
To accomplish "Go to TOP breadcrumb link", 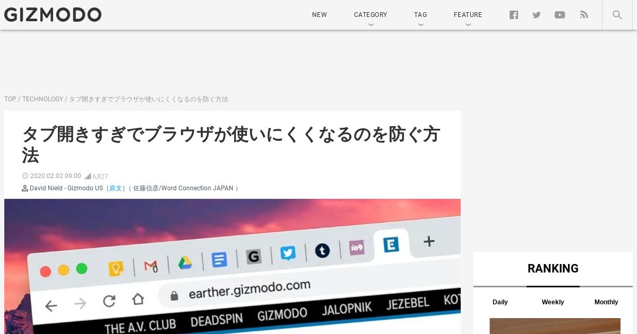I will tap(10, 99).
